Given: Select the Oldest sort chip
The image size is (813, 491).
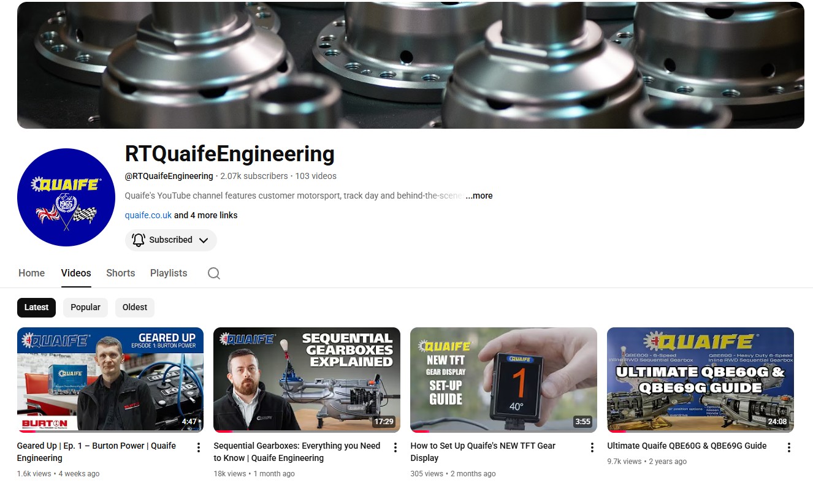Looking at the screenshot, I should (x=135, y=307).
